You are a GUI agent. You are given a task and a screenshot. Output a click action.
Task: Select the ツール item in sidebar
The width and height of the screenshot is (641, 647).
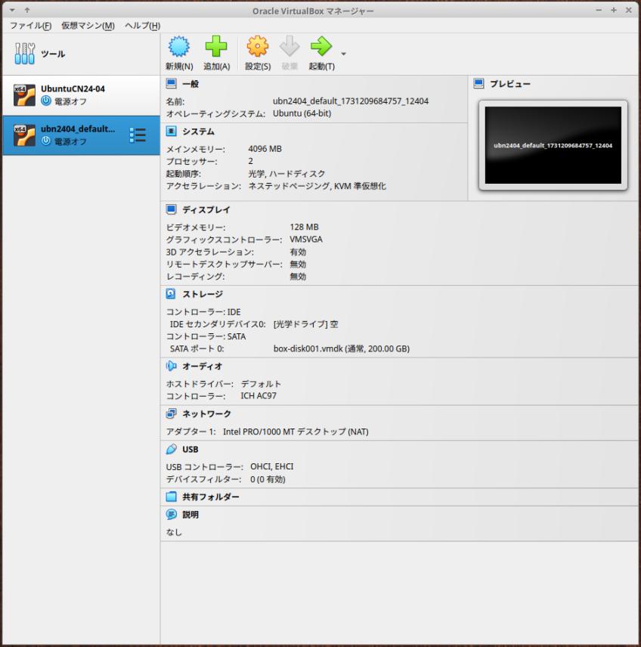tap(82, 54)
